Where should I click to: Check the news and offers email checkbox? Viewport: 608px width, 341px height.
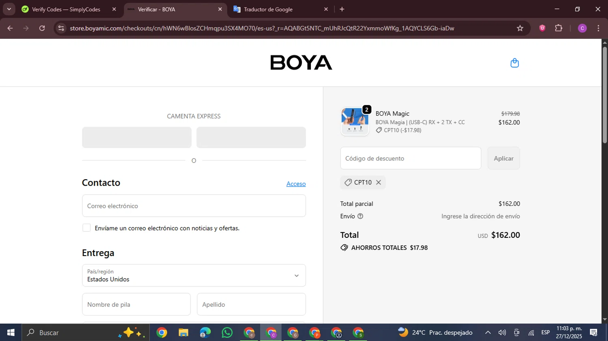click(x=86, y=228)
